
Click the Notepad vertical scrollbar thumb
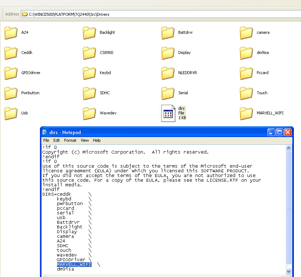coord(288,207)
